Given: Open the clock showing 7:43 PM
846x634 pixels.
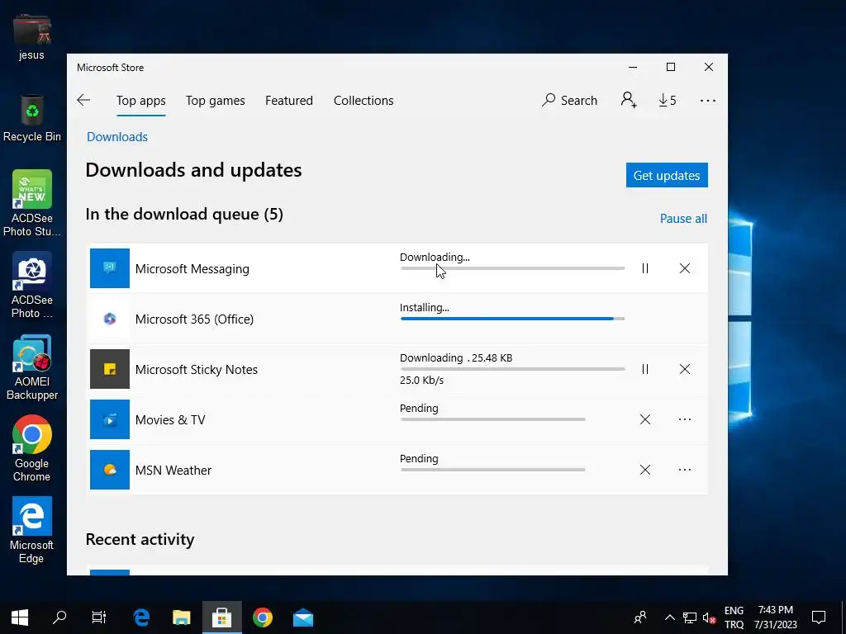Looking at the screenshot, I should [x=775, y=617].
